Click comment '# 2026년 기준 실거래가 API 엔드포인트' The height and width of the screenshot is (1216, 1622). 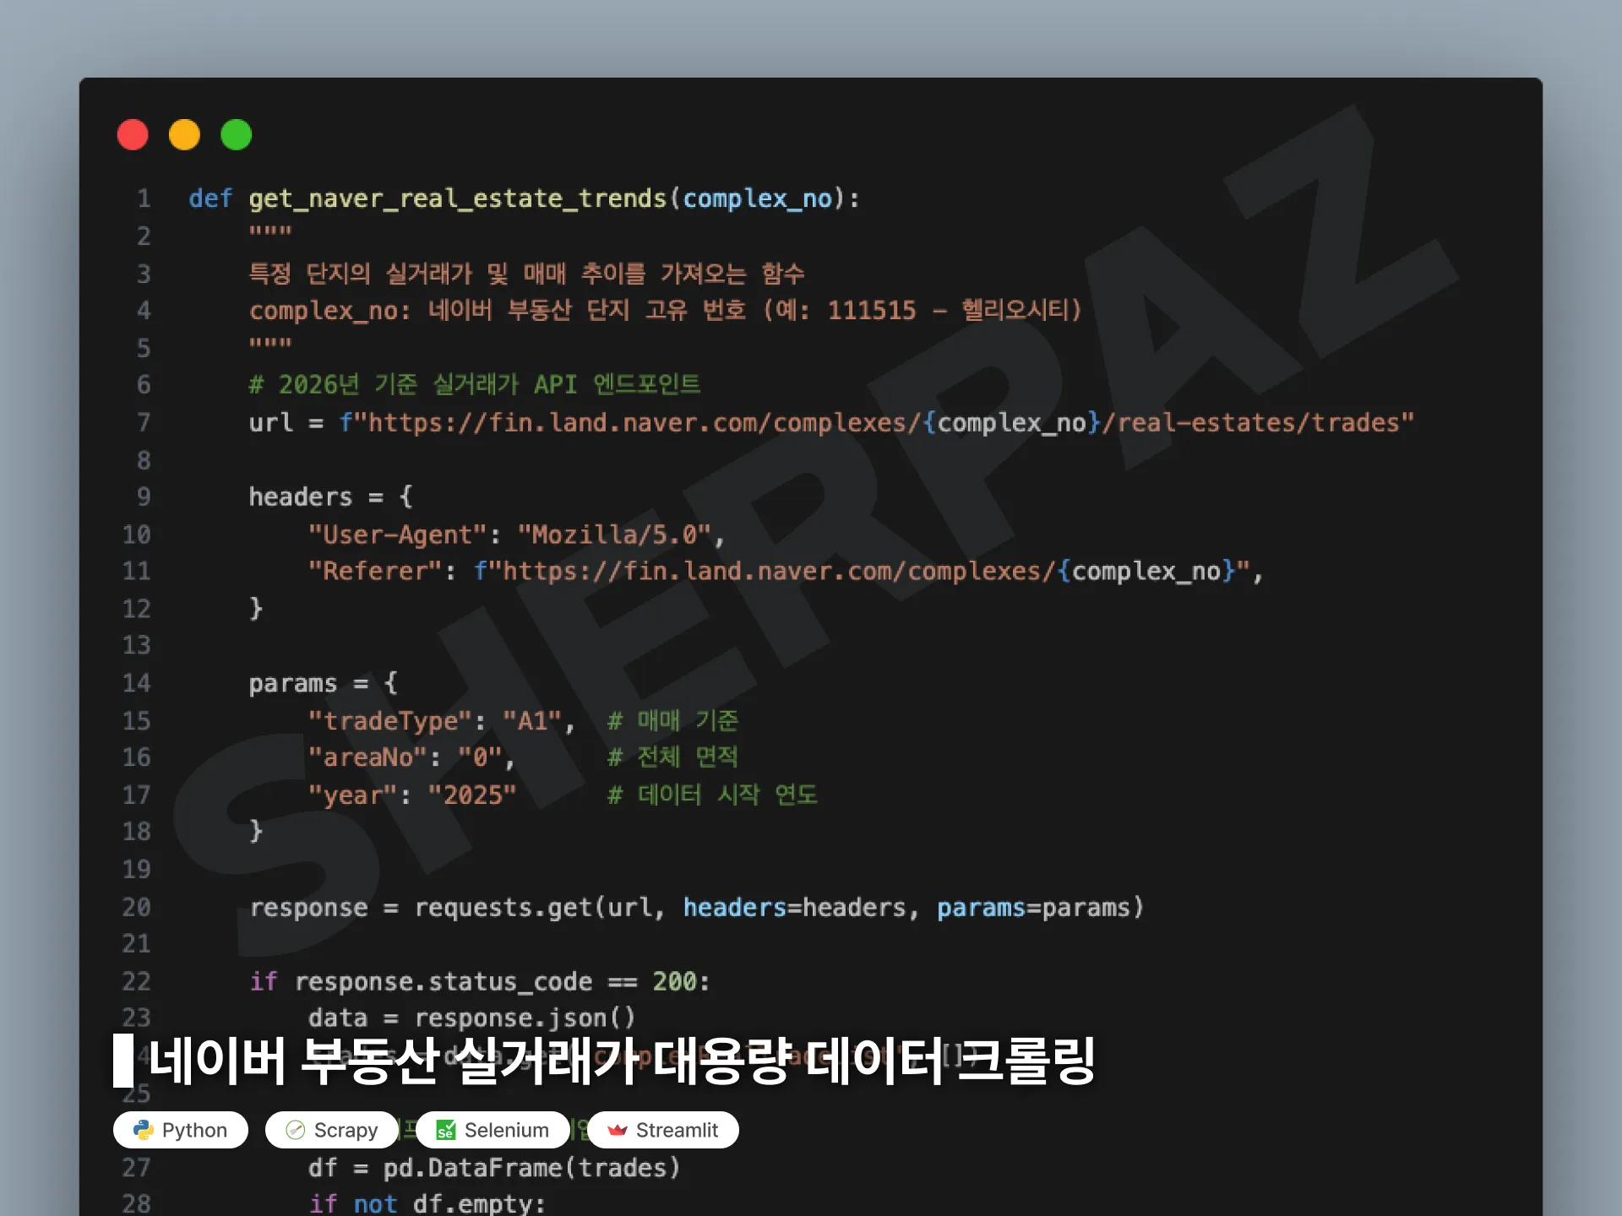[475, 385]
